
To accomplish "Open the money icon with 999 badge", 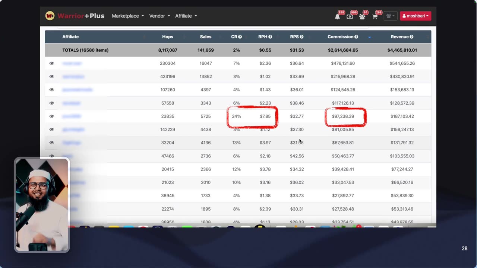I will click(x=350, y=16).
